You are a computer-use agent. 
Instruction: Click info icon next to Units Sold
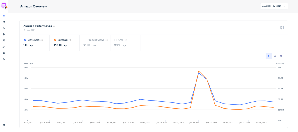42,40
